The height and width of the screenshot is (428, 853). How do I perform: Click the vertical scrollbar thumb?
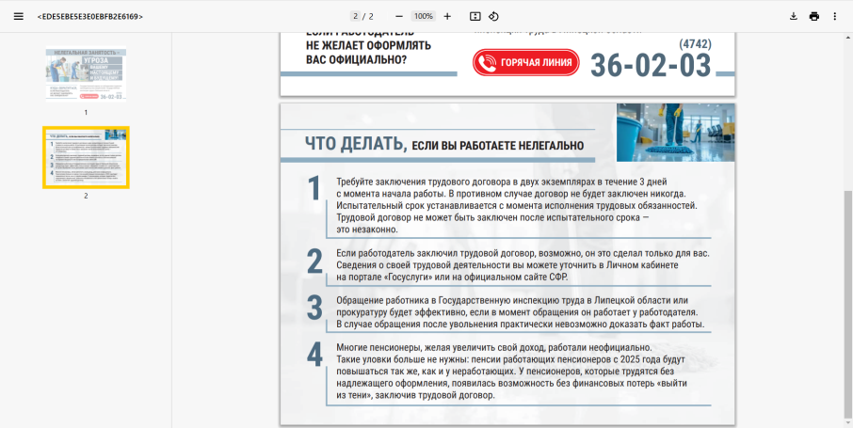click(x=848, y=305)
